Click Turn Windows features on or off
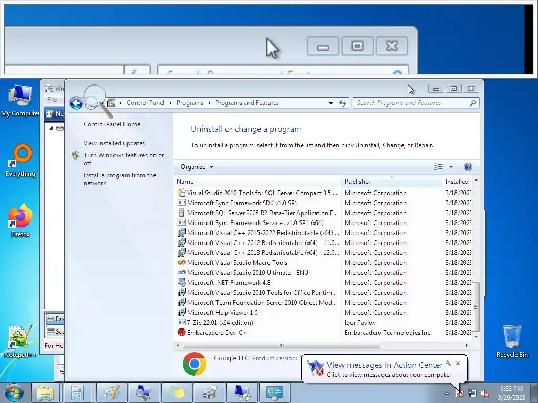The height and width of the screenshot is (403, 538). point(124,159)
